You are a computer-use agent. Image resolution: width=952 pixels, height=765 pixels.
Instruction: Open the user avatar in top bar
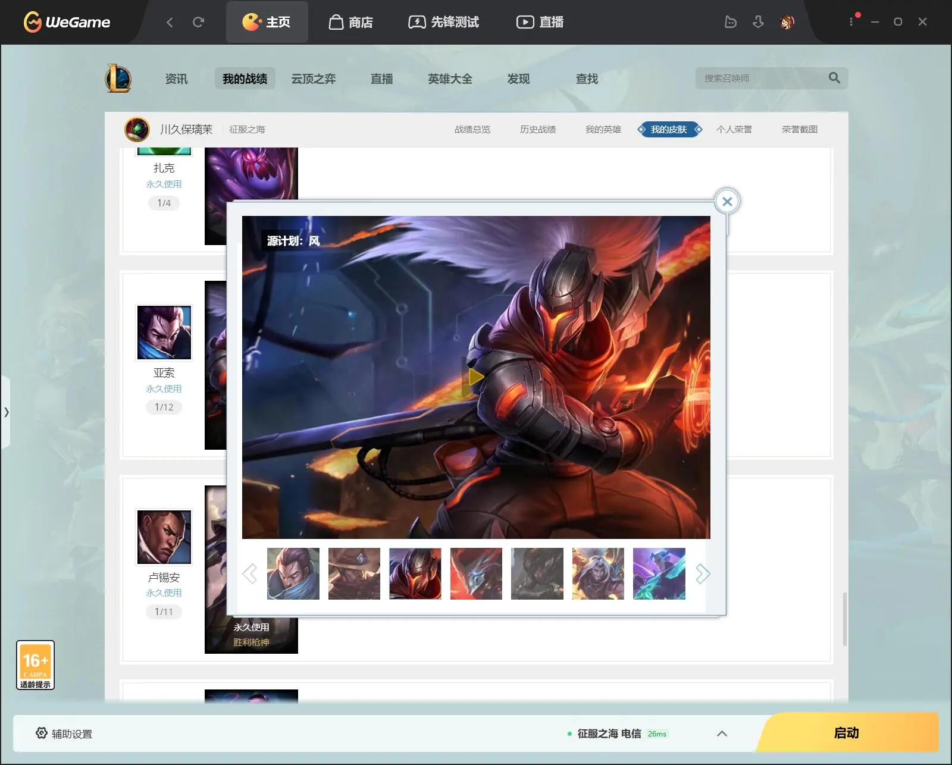787,22
